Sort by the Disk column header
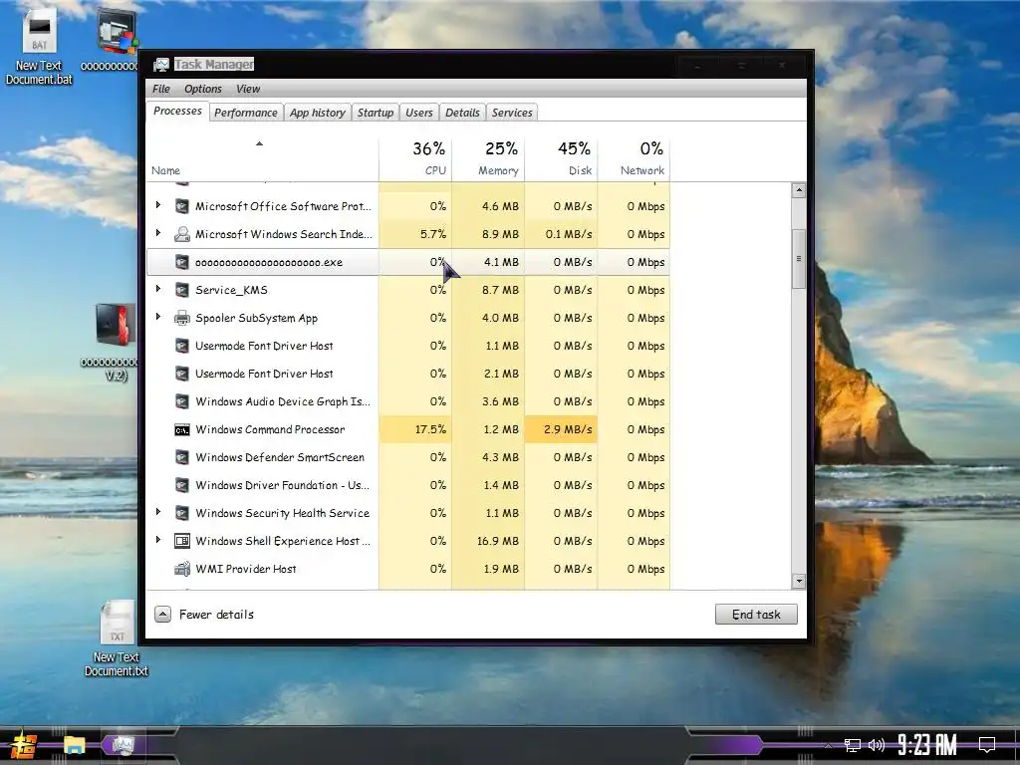 click(561, 159)
